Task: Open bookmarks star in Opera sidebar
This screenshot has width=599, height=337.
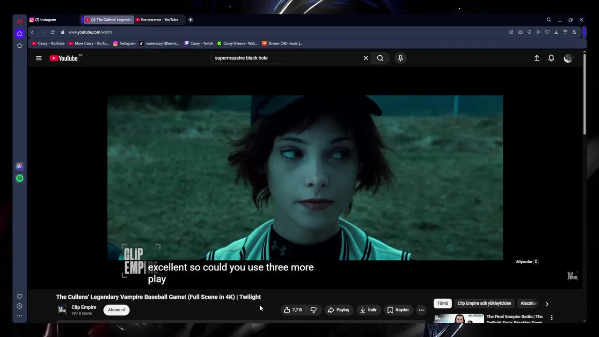Action: (19, 45)
